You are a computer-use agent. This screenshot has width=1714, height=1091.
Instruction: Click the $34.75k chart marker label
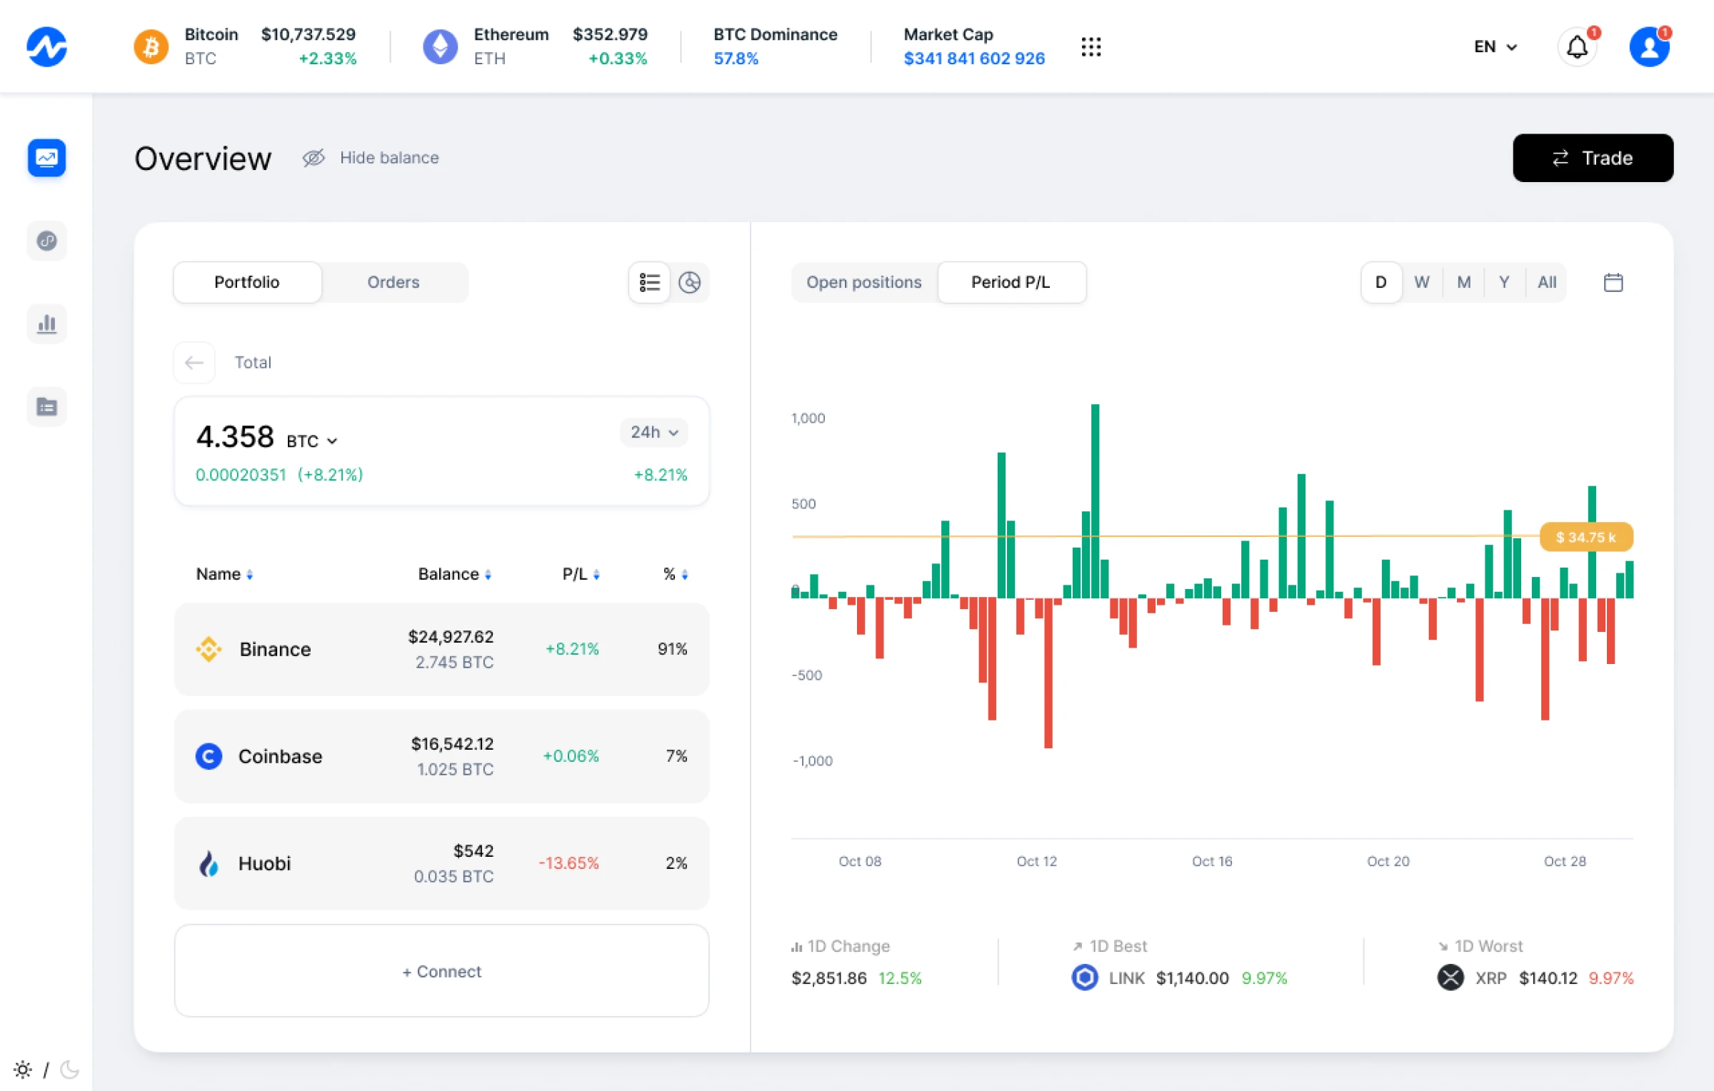click(1585, 537)
